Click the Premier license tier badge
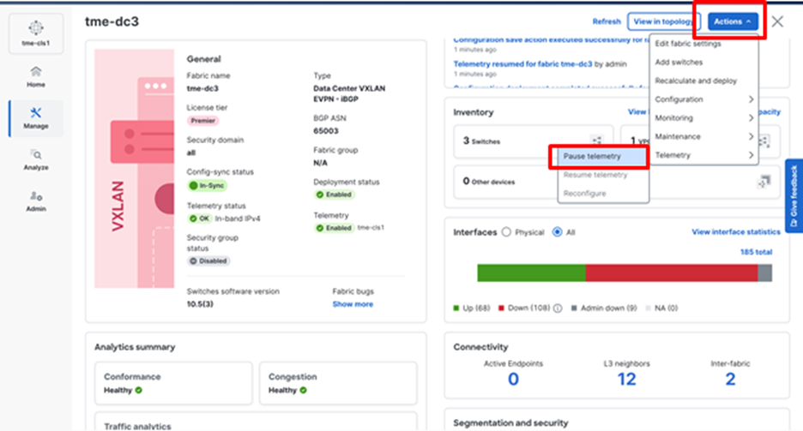The image size is (803, 431). 202,121
